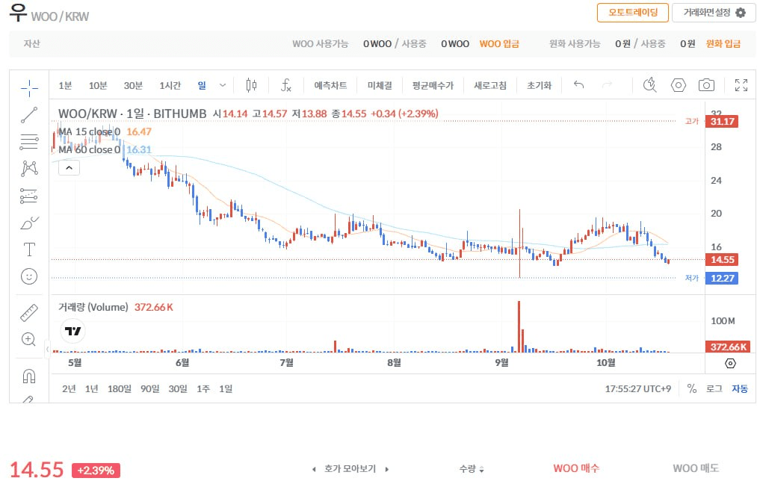The width and height of the screenshot is (757, 481).
Task: Show 미체결 open orders
Action: coord(380,85)
